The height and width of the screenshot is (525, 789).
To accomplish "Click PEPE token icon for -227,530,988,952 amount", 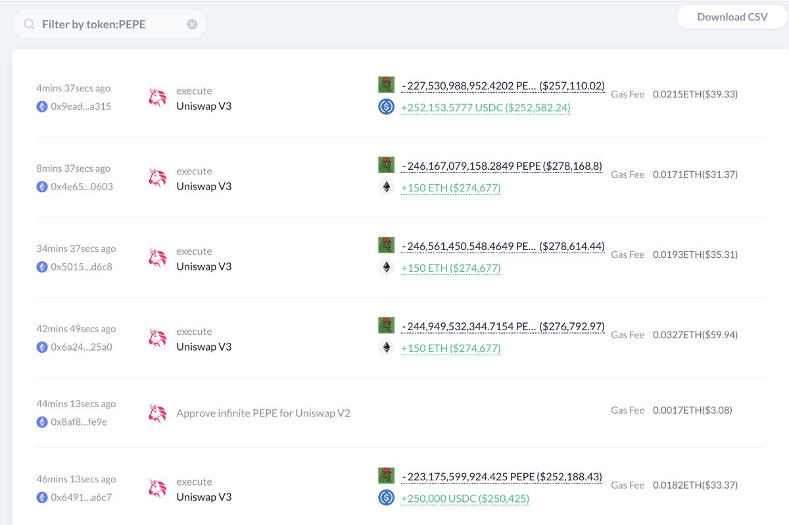I will [x=386, y=84].
